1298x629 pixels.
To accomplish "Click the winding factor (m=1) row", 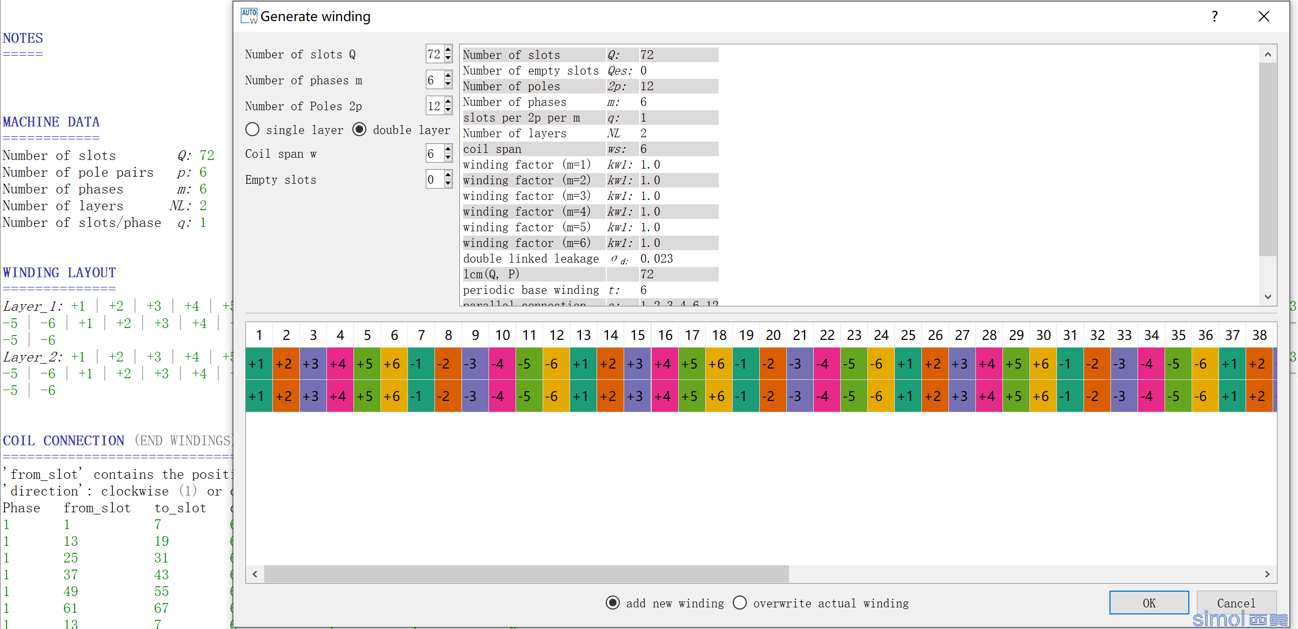I will tap(590, 164).
